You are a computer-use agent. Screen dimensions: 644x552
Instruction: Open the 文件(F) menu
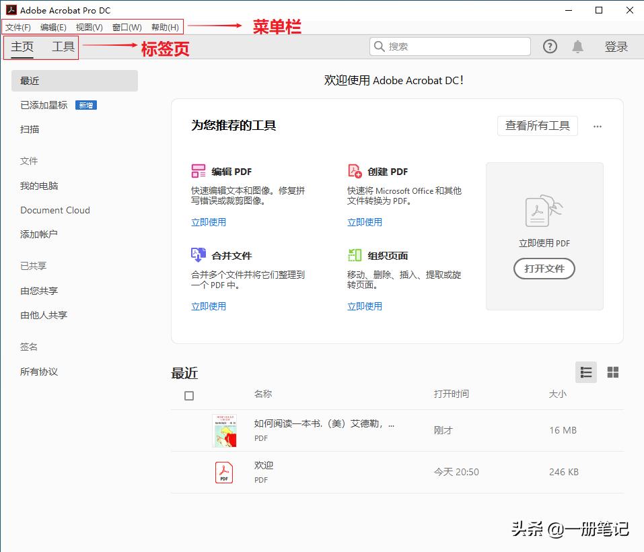(17, 27)
